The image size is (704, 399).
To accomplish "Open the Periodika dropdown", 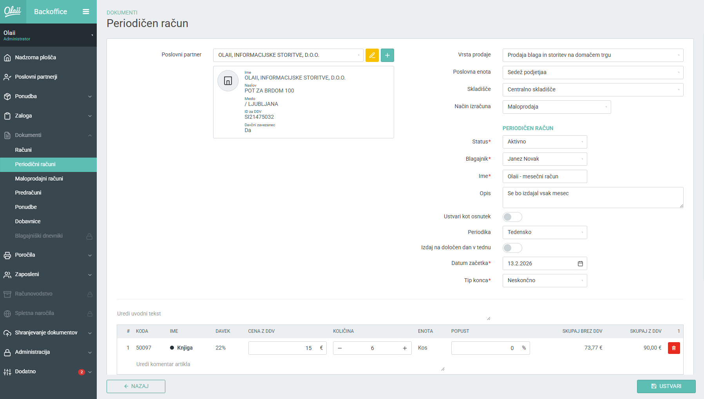I will tap(544, 232).
